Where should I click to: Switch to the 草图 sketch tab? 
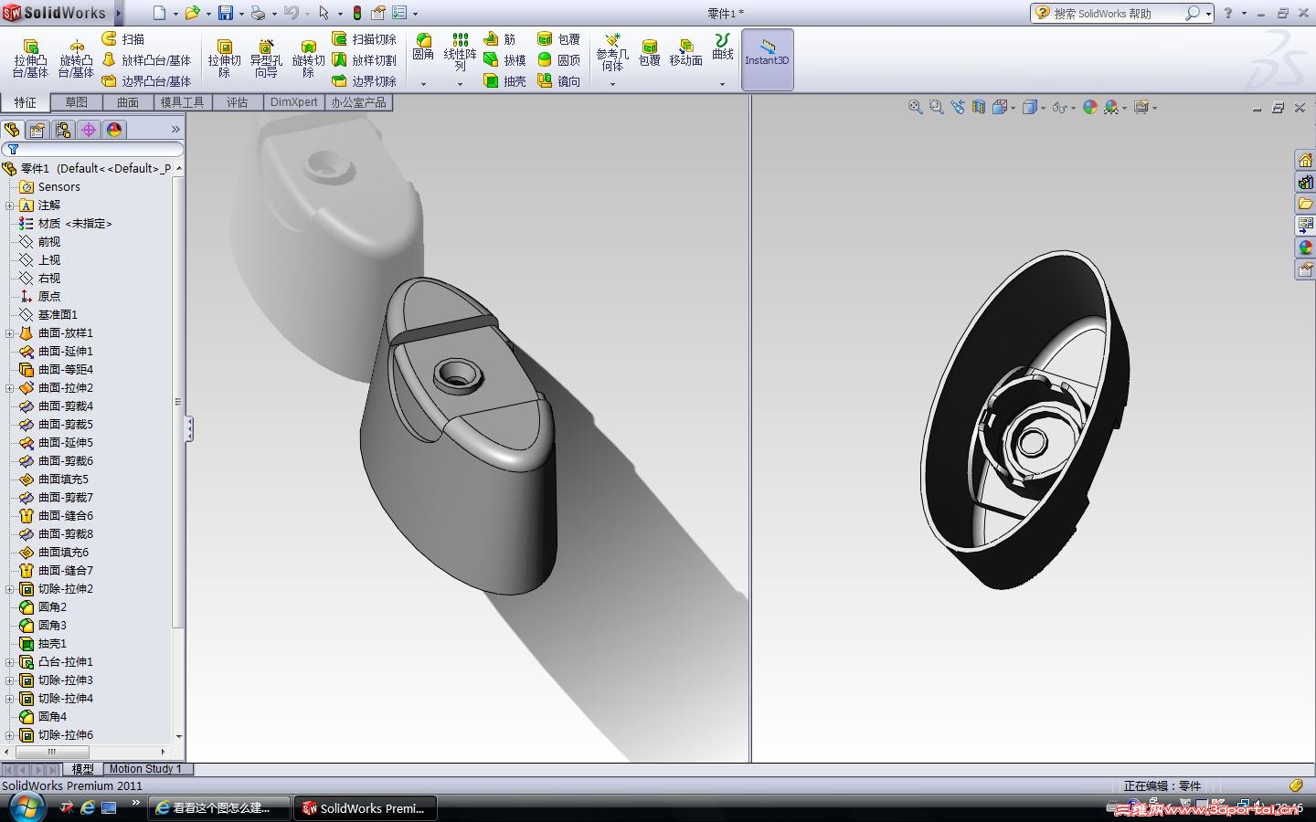tap(76, 102)
